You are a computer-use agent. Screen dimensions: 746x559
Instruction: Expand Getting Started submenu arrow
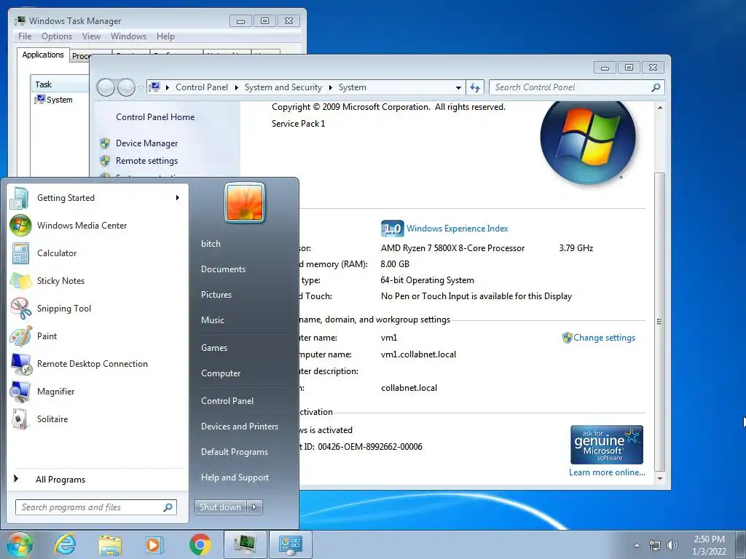[178, 198]
